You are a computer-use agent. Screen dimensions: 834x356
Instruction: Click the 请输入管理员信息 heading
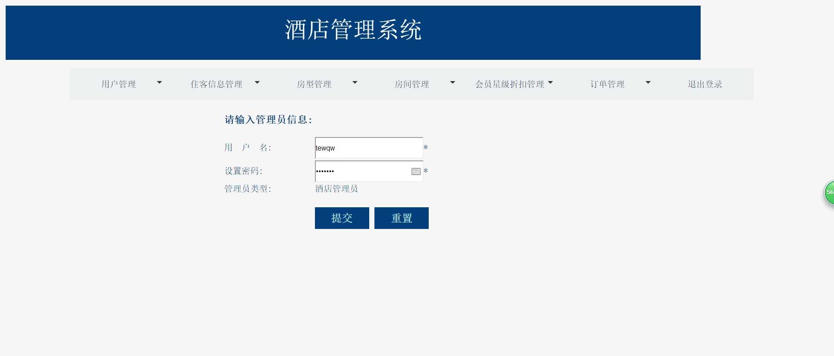268,120
